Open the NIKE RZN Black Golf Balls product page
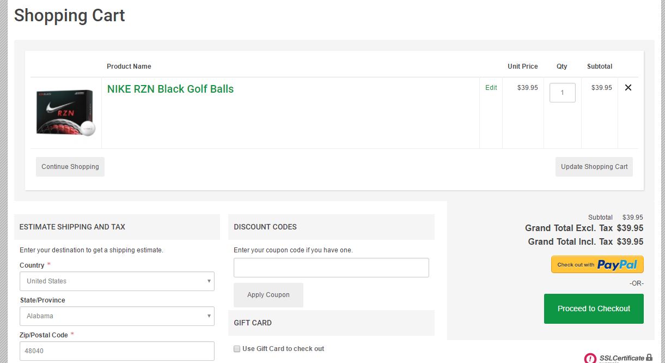 pyautogui.click(x=170, y=88)
